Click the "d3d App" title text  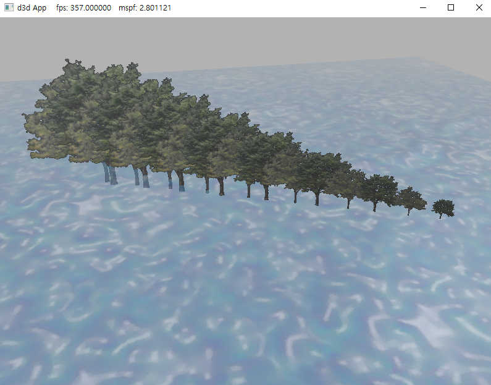point(31,8)
